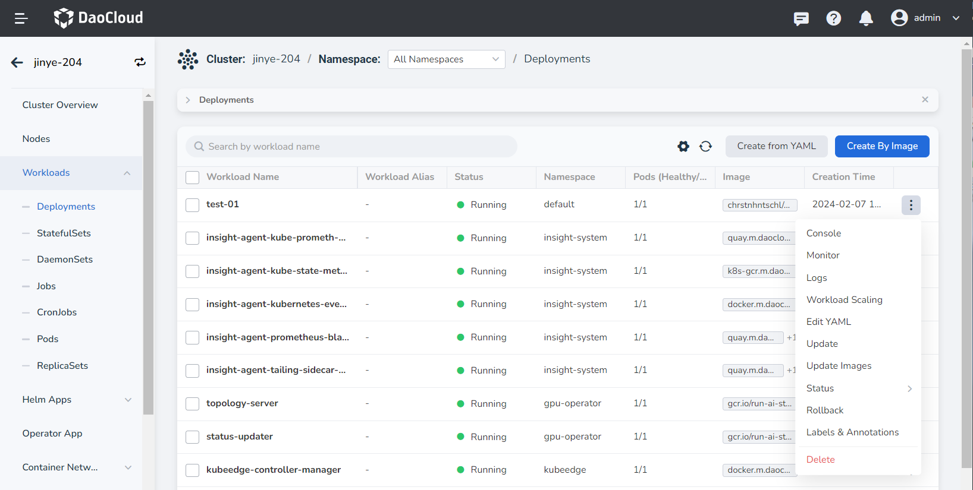Open the hamburger navigation menu
The width and height of the screenshot is (973, 490).
pos(21,18)
